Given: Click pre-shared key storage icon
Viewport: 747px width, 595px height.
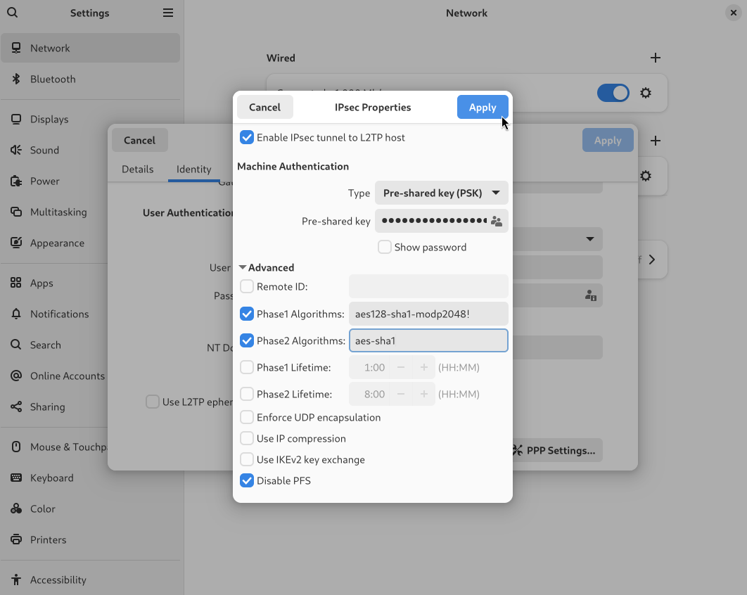Looking at the screenshot, I should click(x=497, y=221).
